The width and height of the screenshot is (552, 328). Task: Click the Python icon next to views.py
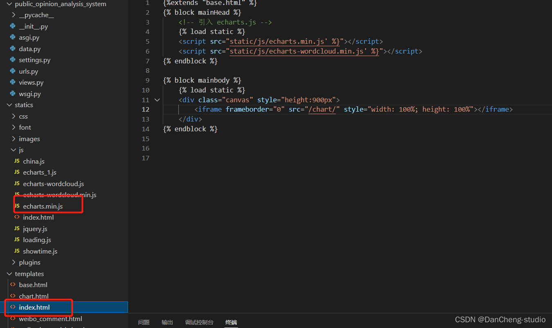click(13, 83)
